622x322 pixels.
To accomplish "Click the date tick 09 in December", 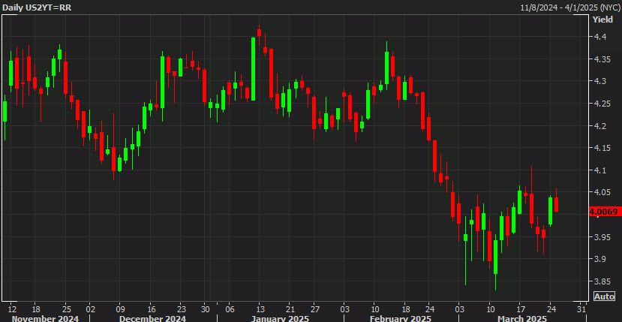I will (x=120, y=309).
